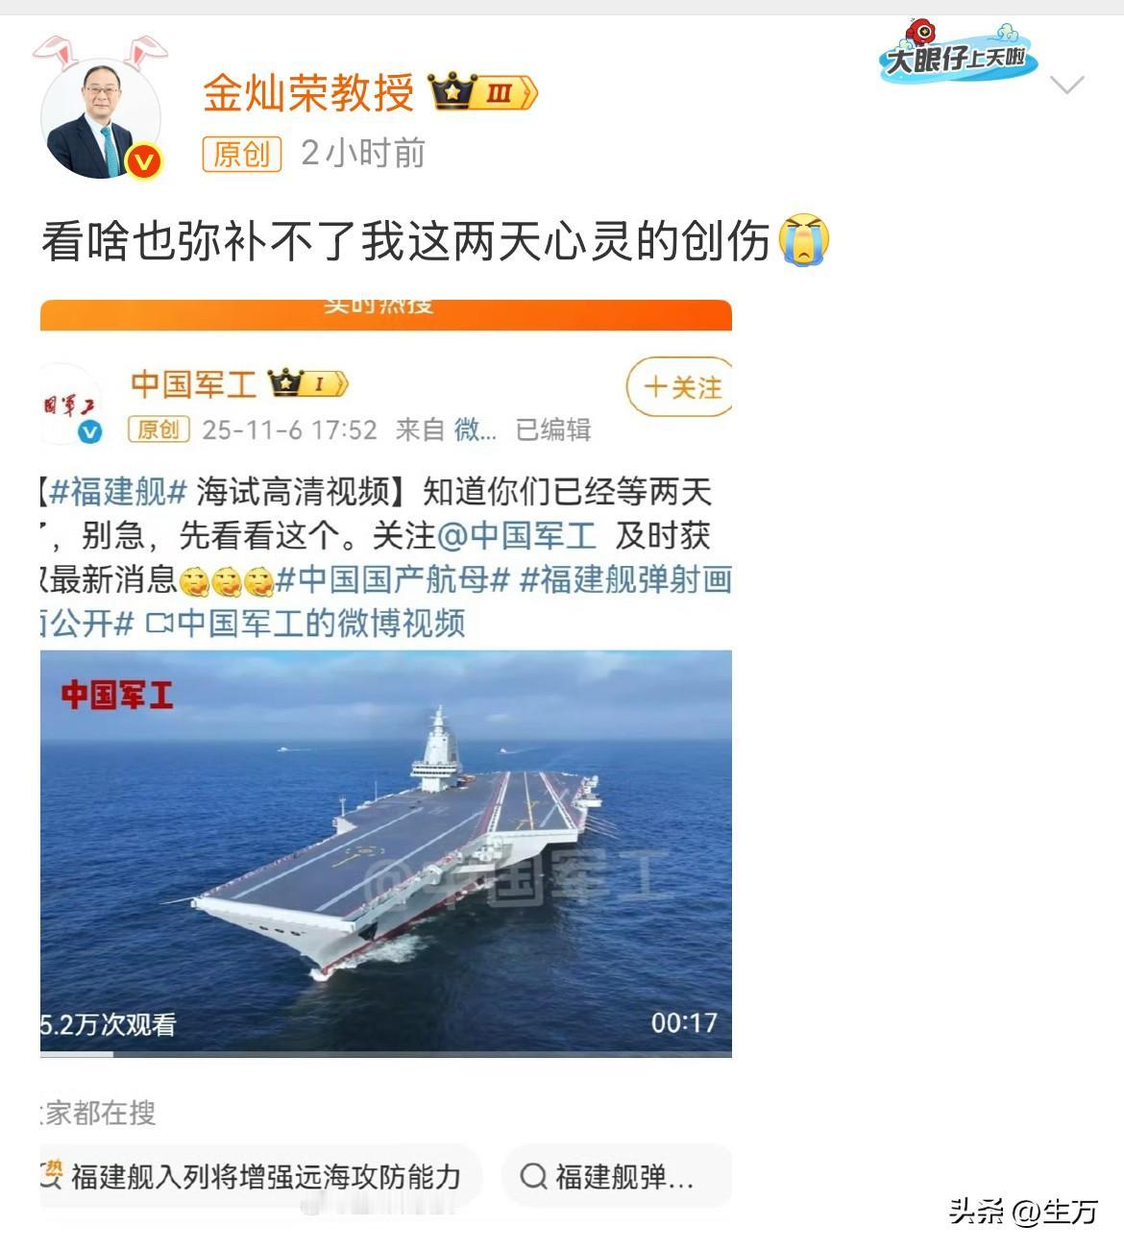Follow 中国军工 with +关注 button
This screenshot has height=1251, width=1124.
(680, 387)
